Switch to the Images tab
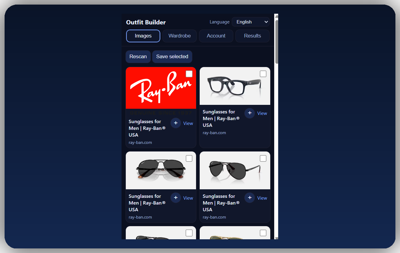This screenshot has height=253, width=400. pos(143,36)
